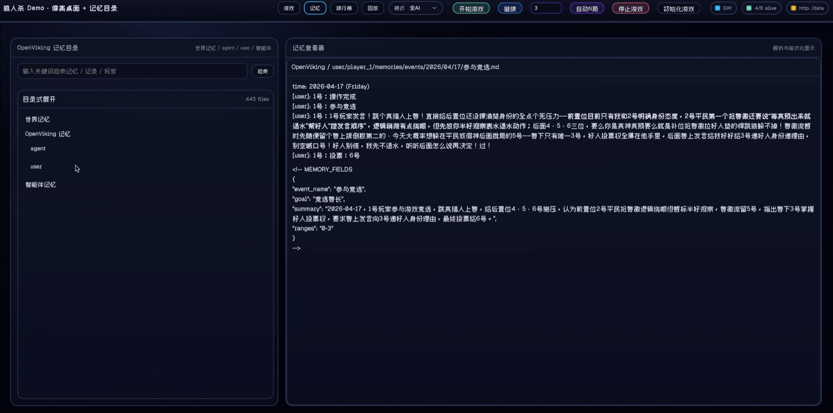Click the 自动N局 button
The image size is (833, 413).
587,9
